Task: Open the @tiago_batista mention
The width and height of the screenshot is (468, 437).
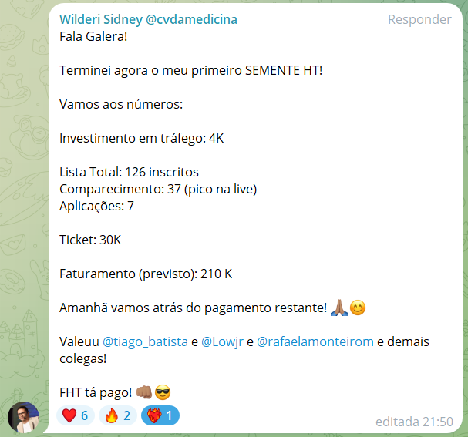Action: (x=145, y=341)
